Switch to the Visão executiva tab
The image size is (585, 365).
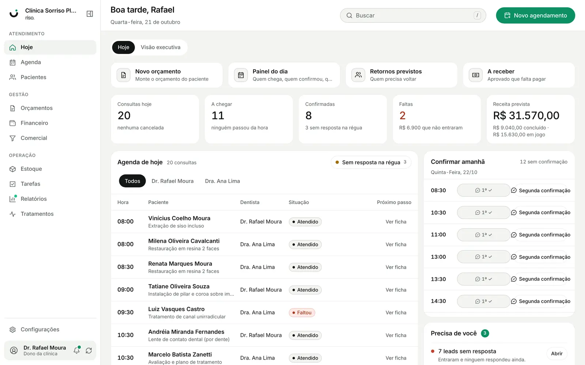(161, 47)
